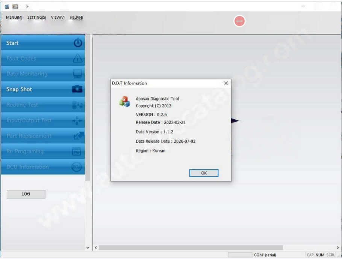Click the Input/Output Test arrows icon
Screen dimensions: 342x259
pyautogui.click(x=77, y=120)
